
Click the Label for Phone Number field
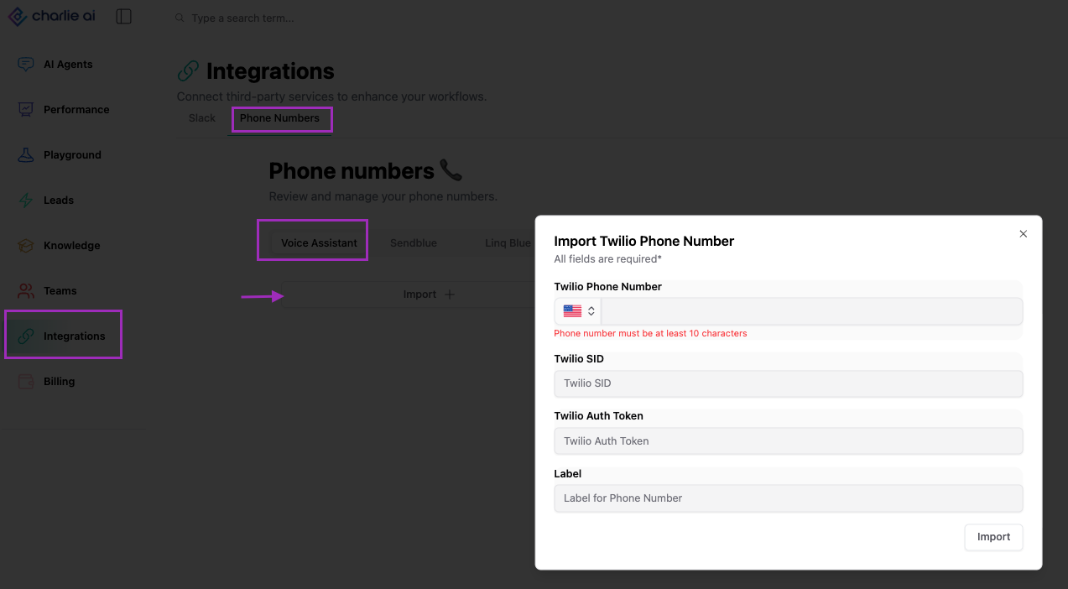(x=789, y=498)
